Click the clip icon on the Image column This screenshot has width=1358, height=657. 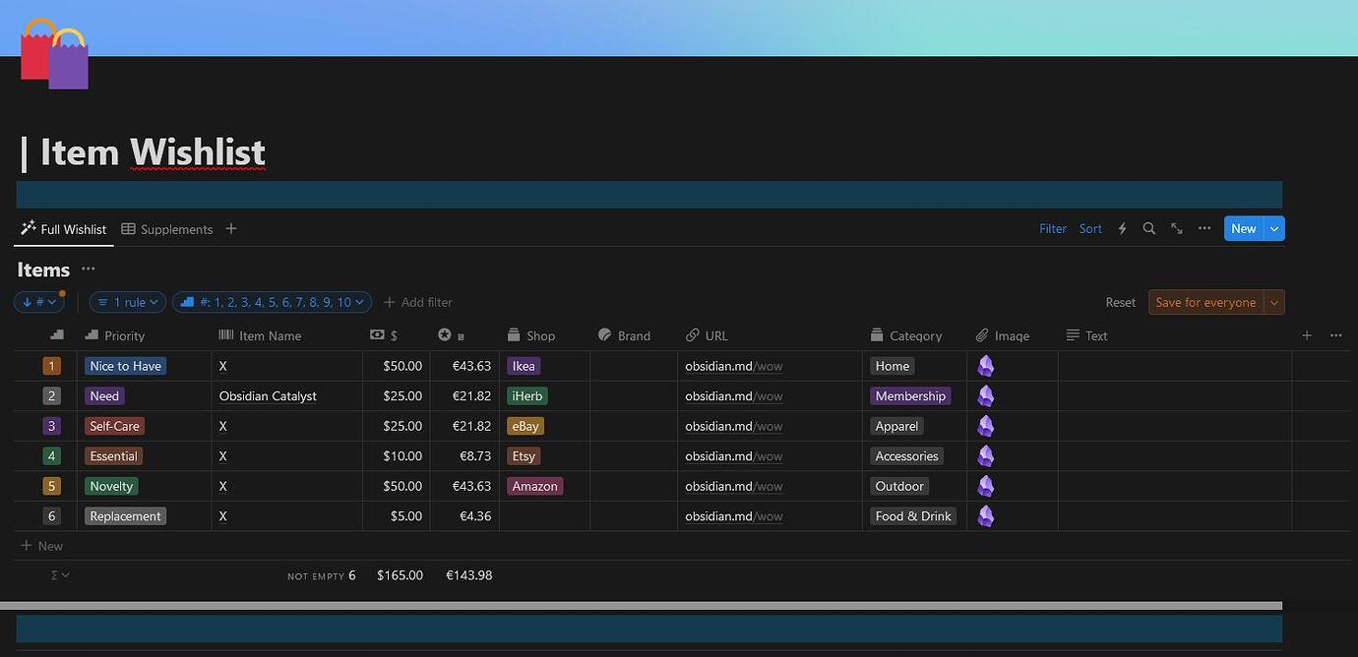click(x=981, y=335)
